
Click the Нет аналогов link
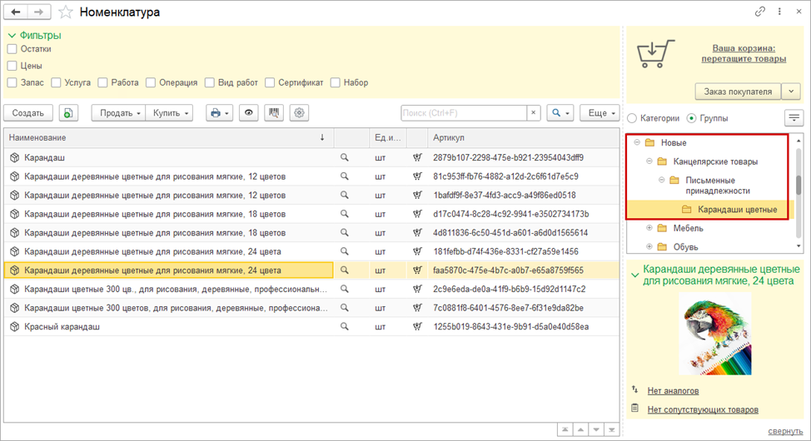pos(674,390)
